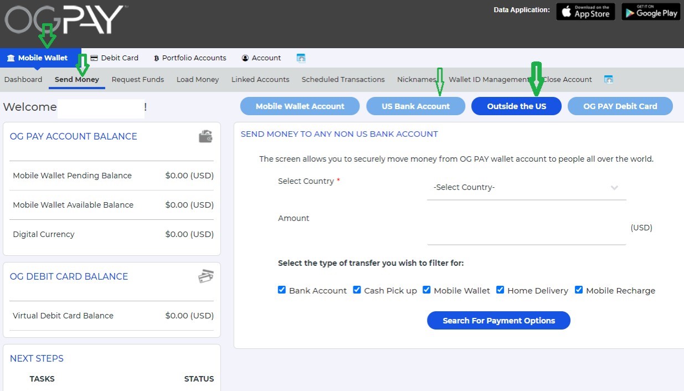684x391 pixels.
Task: Go to Linked Accounts
Action: [260, 79]
